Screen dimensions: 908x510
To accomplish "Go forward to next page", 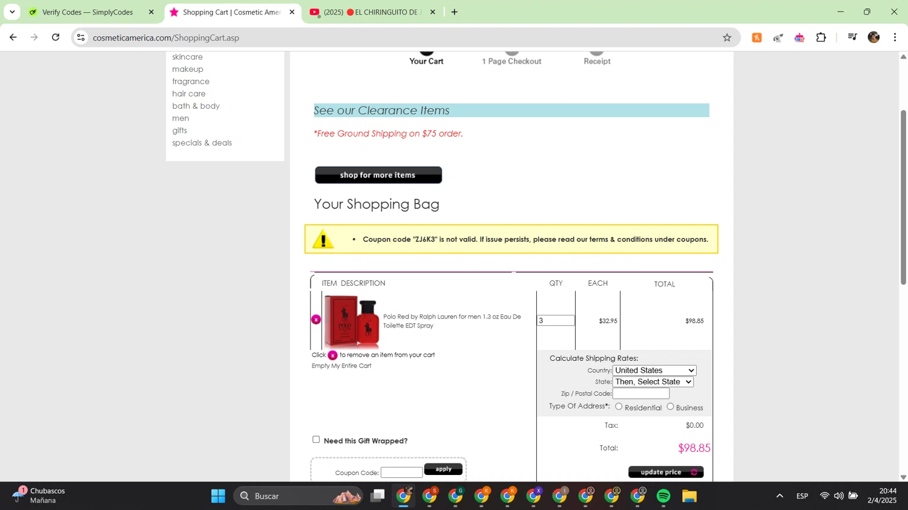I will point(35,37).
